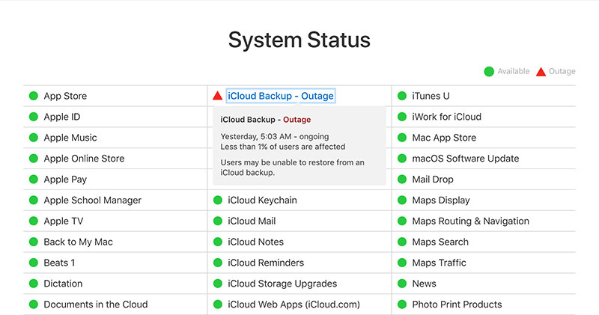
Task: Click 'Less than 1% of users are affected'
Action: pos(283,147)
